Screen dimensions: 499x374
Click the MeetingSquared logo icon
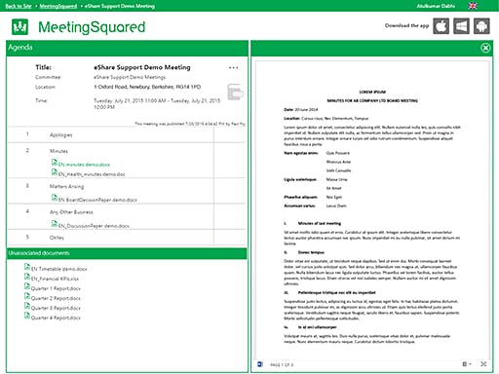(x=19, y=26)
